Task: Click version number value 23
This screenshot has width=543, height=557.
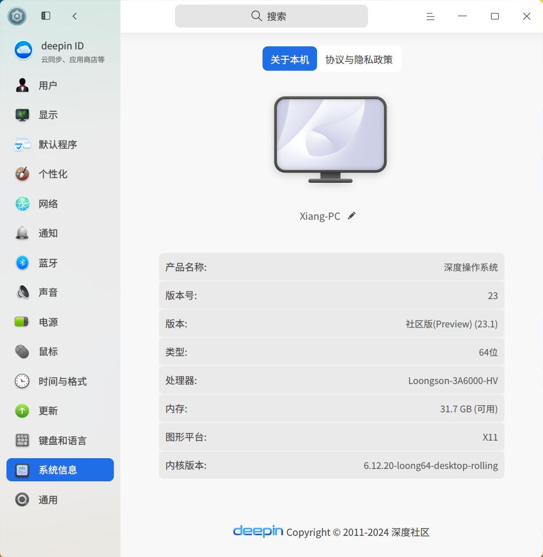Action: coord(493,295)
